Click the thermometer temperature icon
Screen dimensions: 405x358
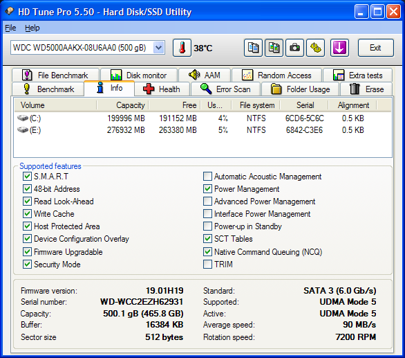[x=182, y=48]
